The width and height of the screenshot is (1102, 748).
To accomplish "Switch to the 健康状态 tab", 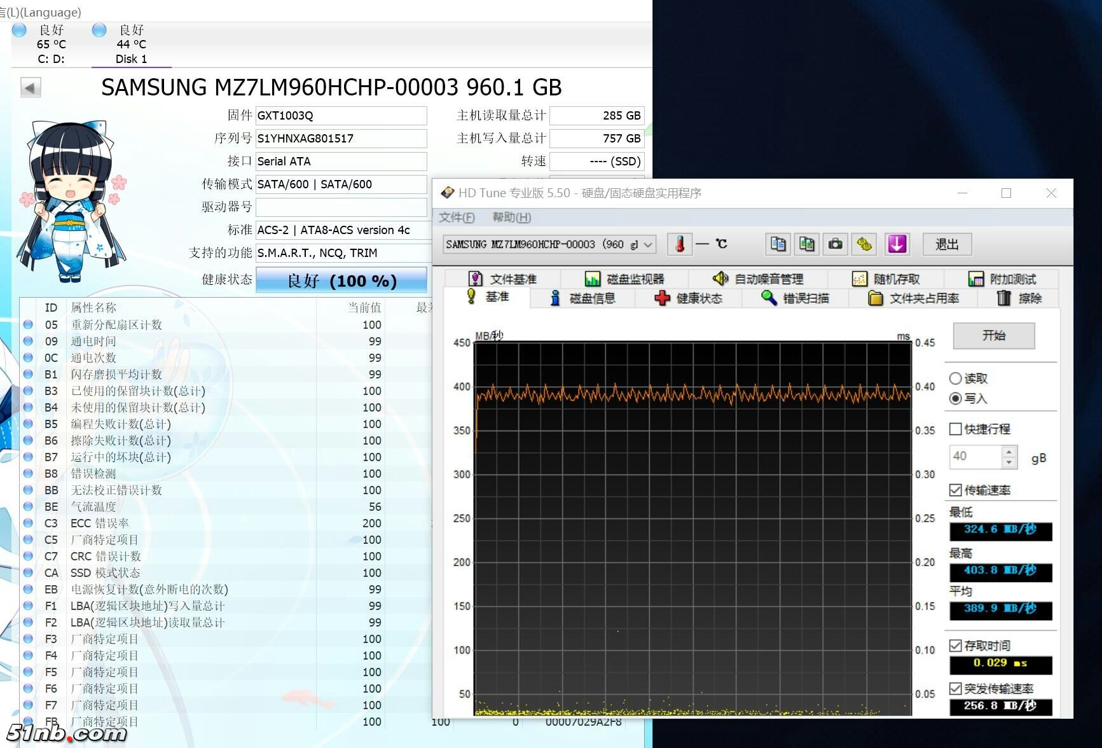I will pos(689,298).
